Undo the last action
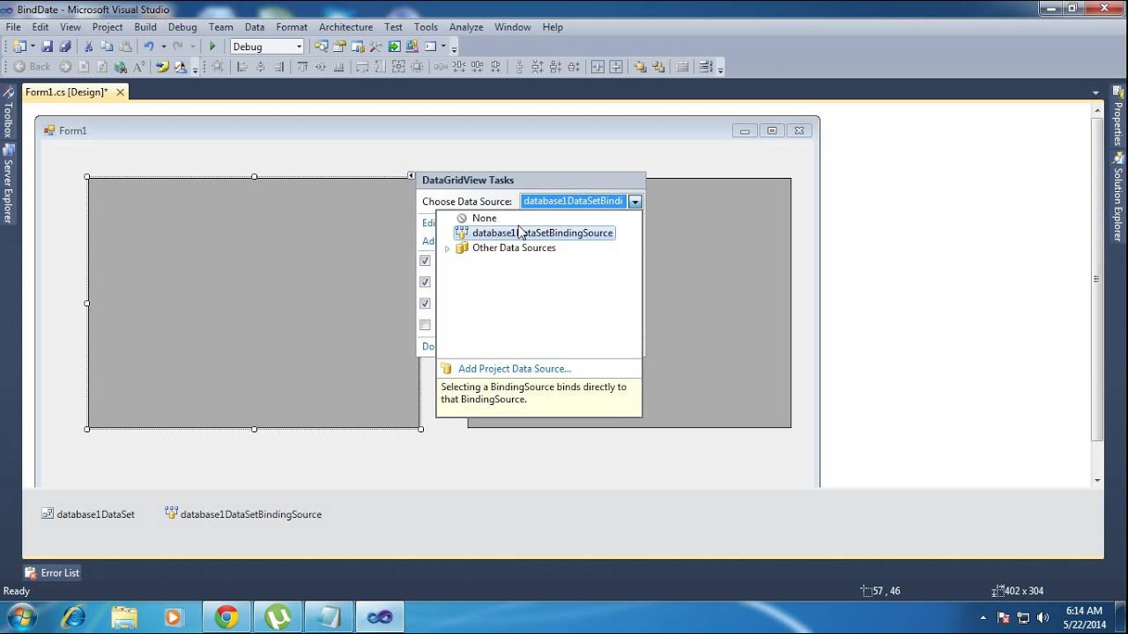Screen dimensions: 1128x634 pyautogui.click(x=148, y=47)
